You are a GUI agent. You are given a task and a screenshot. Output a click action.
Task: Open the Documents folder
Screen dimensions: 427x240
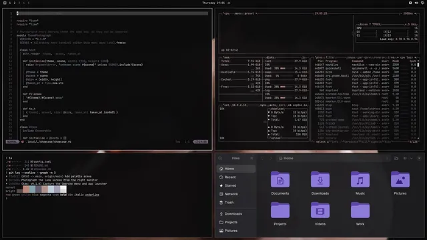(x=280, y=183)
